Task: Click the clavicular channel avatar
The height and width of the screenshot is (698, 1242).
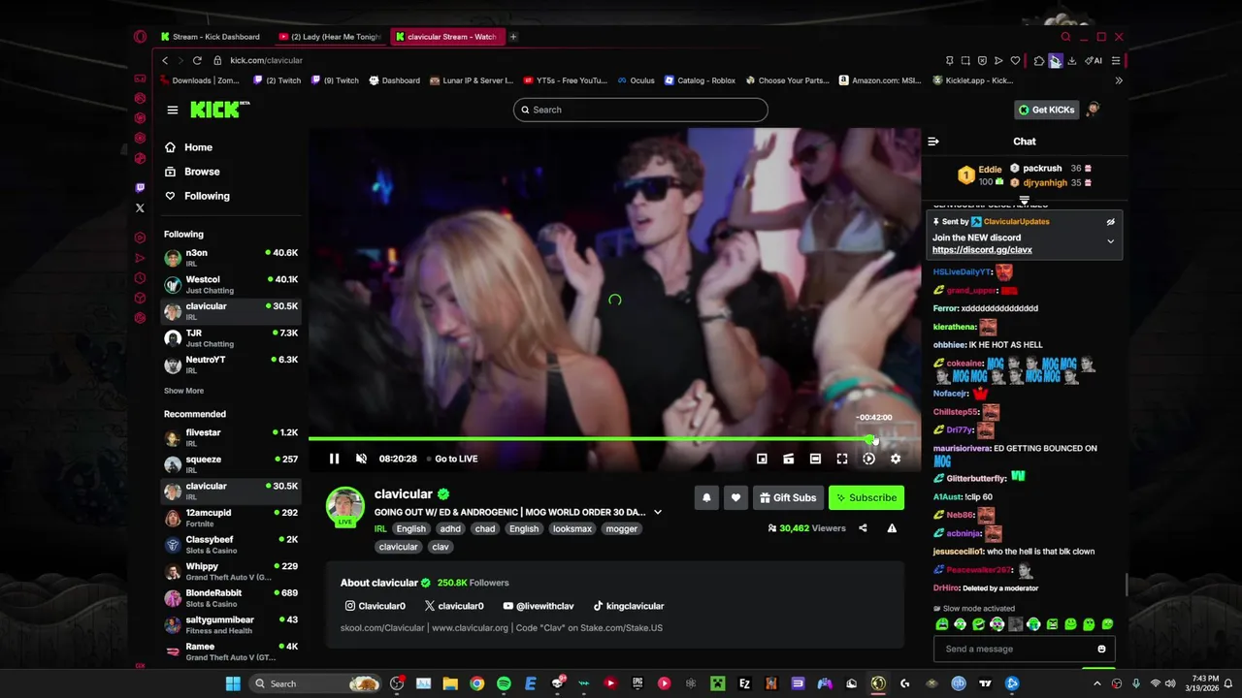Action: (x=344, y=506)
